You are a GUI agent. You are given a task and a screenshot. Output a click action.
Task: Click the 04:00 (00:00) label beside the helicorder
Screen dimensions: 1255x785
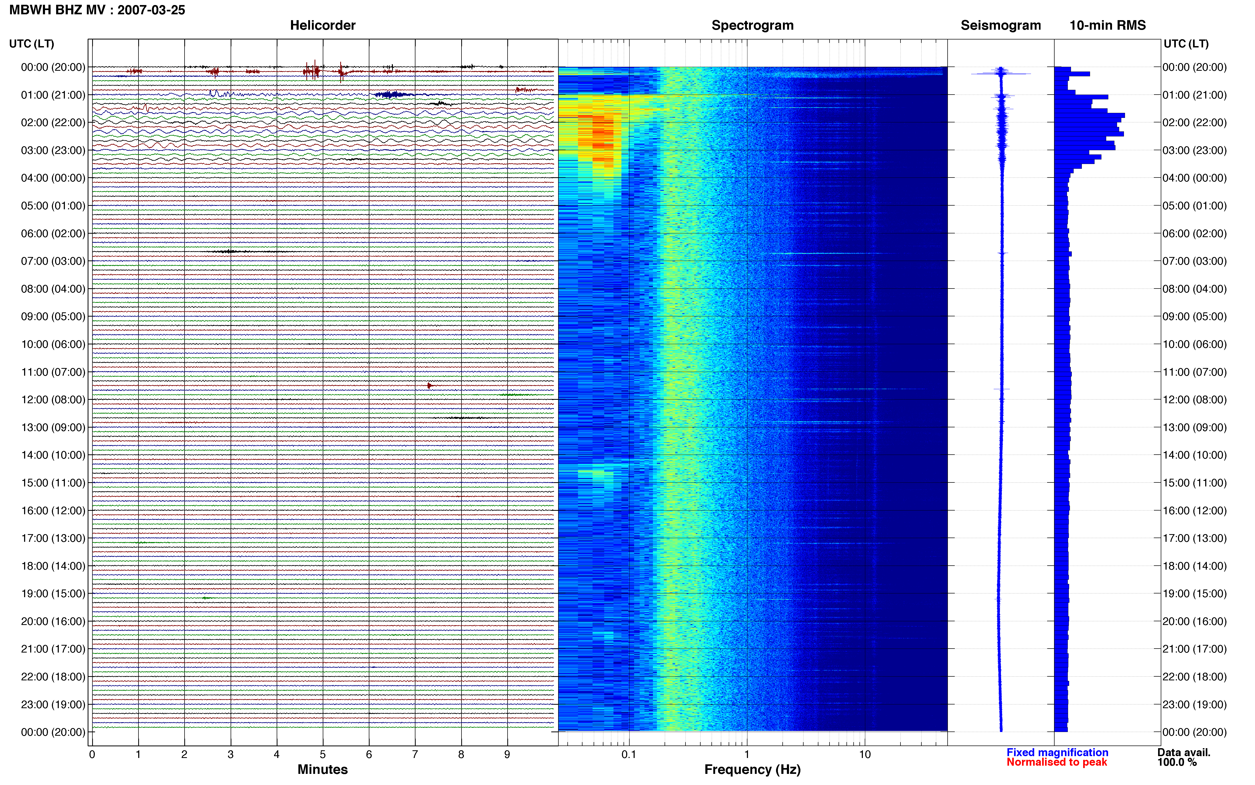pos(53,178)
